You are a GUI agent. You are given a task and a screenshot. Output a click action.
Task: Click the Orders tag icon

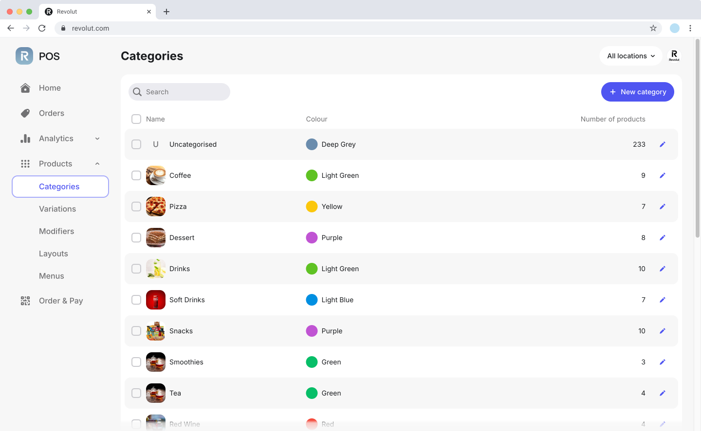25,113
